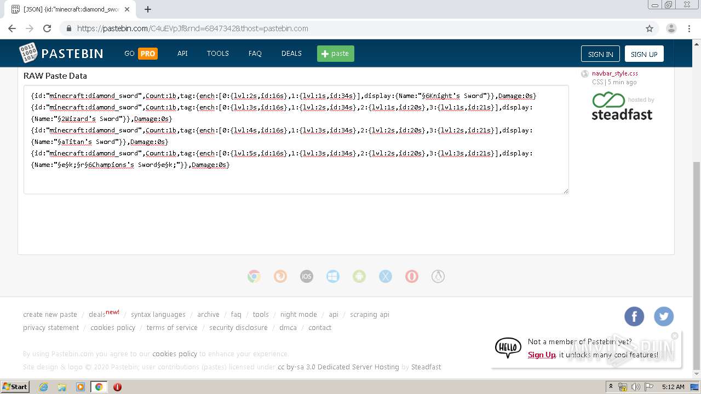Image resolution: width=701 pixels, height=394 pixels.
Task: Open faq footer link
Action: (x=236, y=315)
